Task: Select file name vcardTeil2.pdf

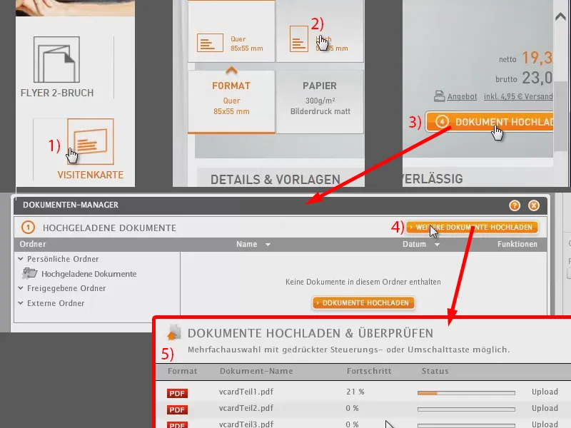Action: coord(246,408)
